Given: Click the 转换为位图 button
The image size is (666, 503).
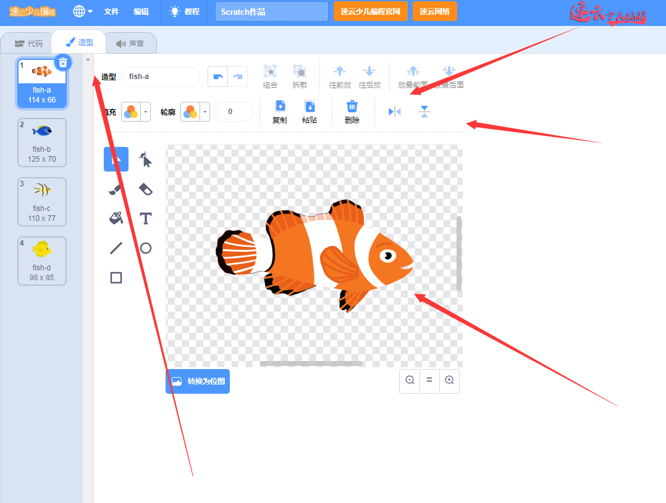Looking at the screenshot, I should point(198,381).
